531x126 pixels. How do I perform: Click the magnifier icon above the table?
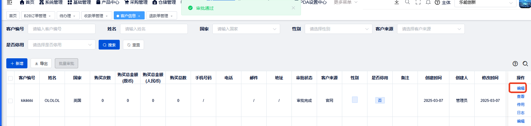pyautogui.click(x=525, y=64)
